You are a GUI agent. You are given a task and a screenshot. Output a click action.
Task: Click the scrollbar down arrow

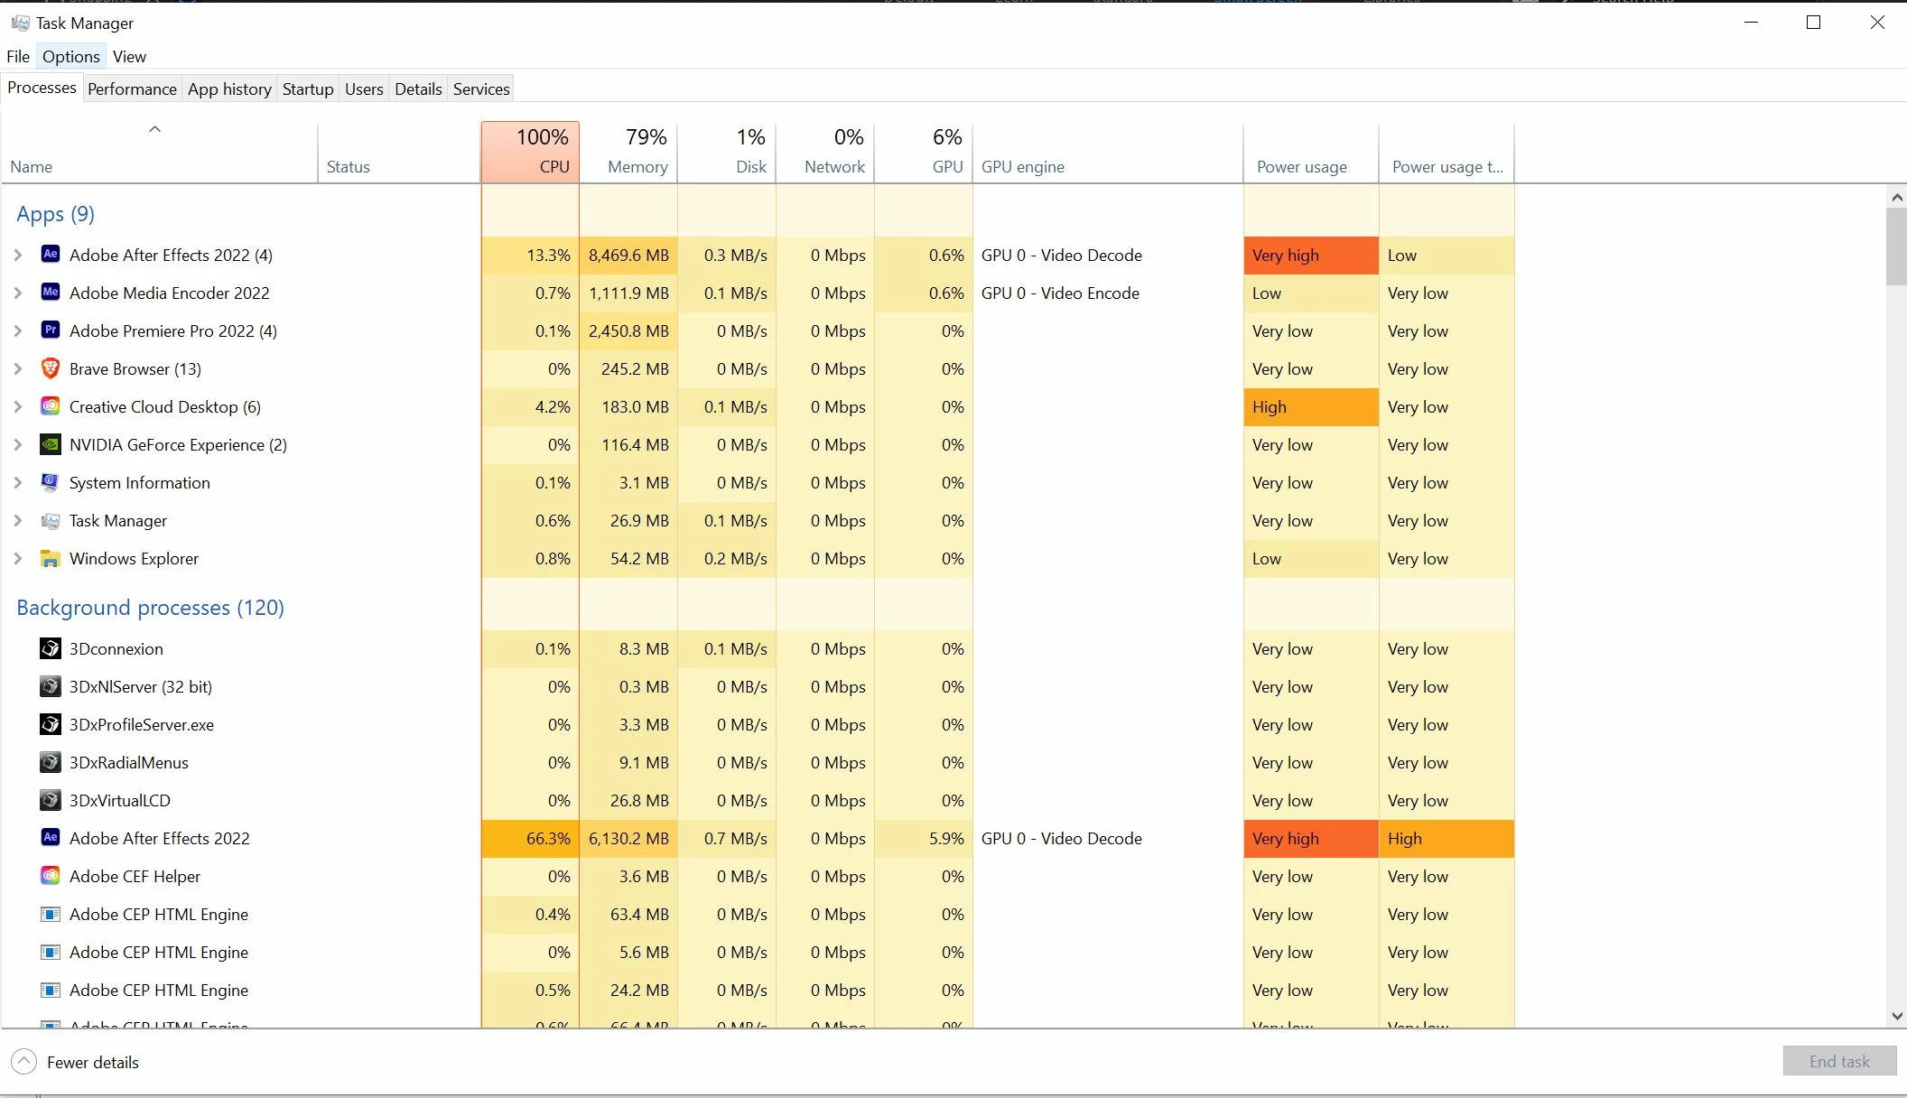point(1896,1016)
